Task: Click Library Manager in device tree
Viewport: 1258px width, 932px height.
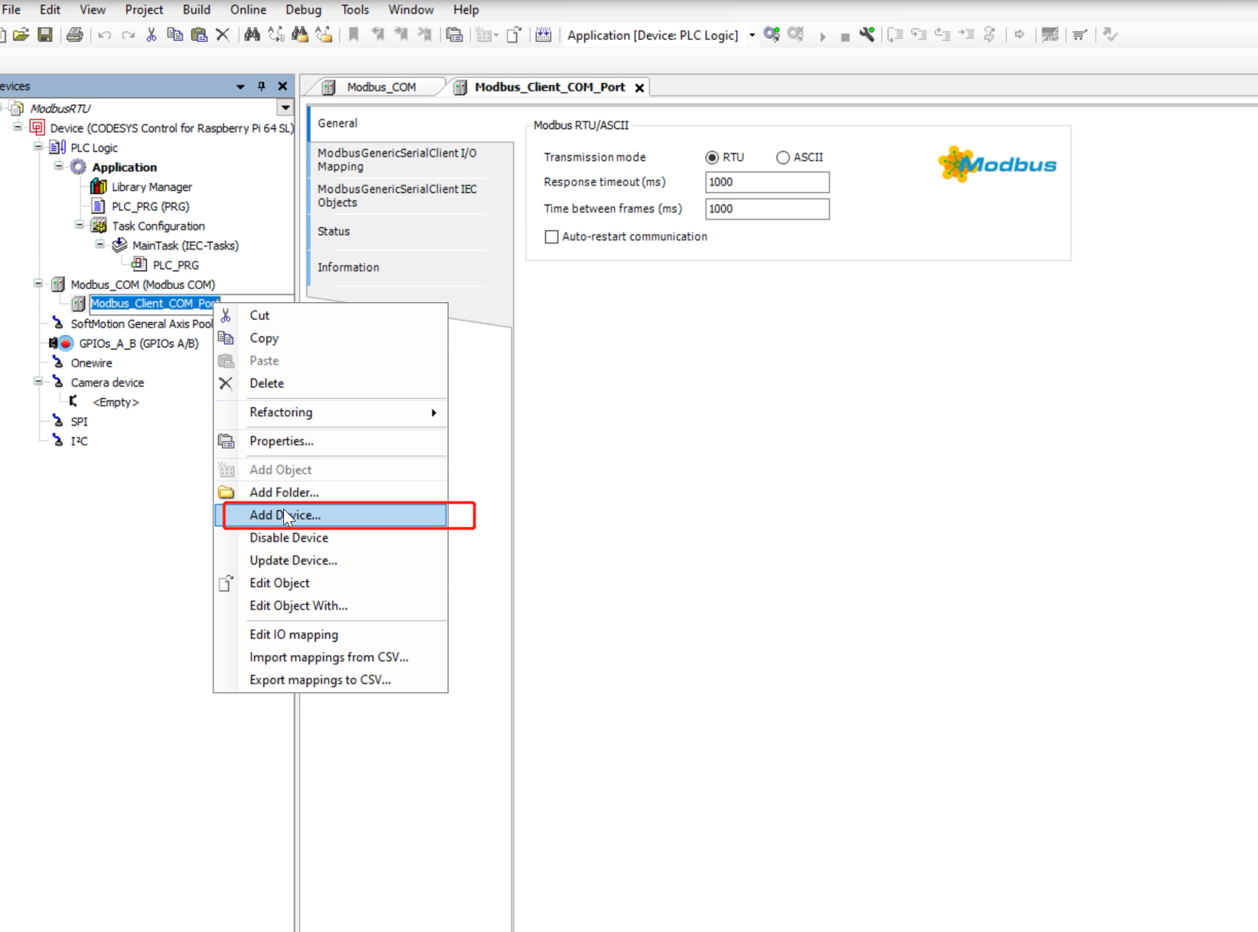Action: pyautogui.click(x=151, y=187)
